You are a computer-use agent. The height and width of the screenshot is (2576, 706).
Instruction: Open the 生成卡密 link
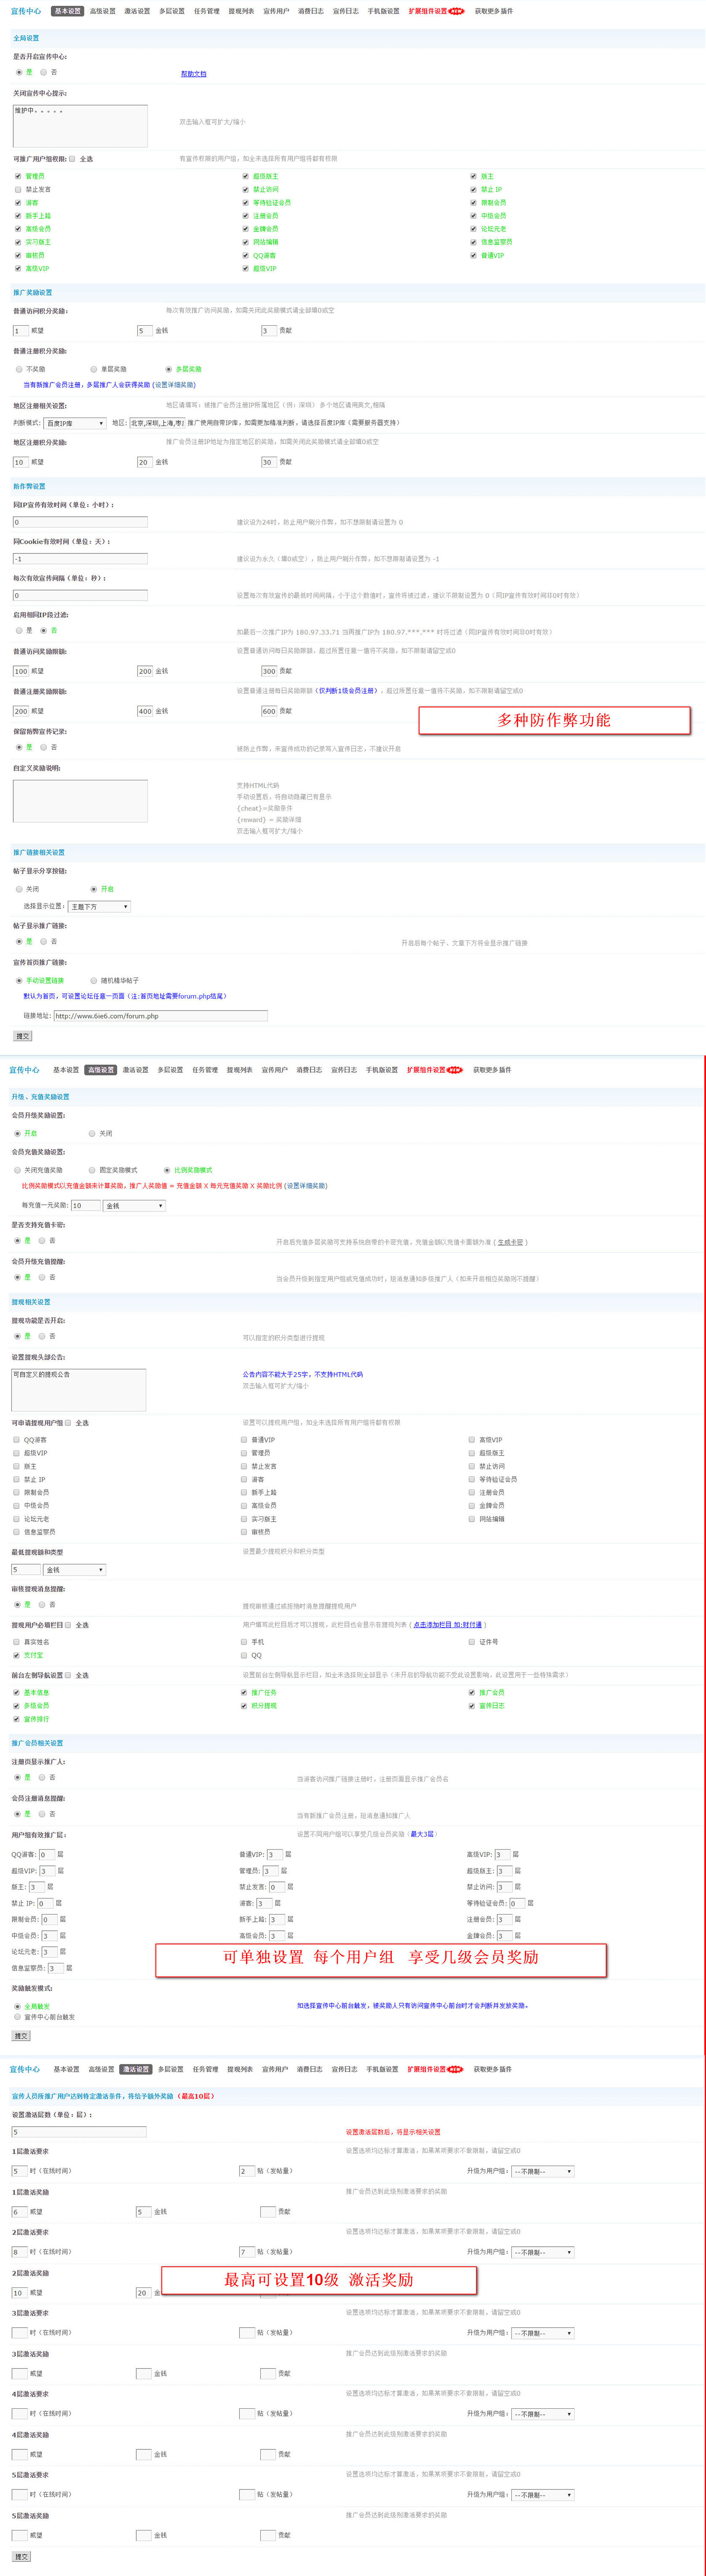pyautogui.click(x=510, y=1242)
